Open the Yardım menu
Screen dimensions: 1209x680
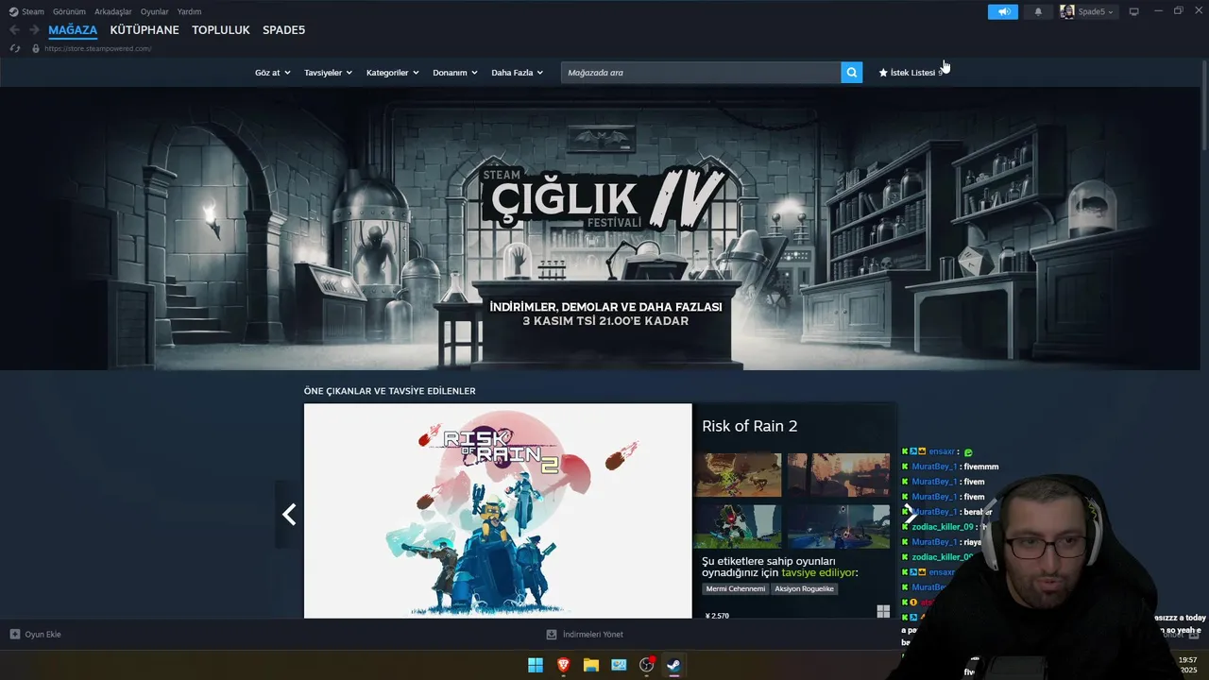(x=189, y=11)
